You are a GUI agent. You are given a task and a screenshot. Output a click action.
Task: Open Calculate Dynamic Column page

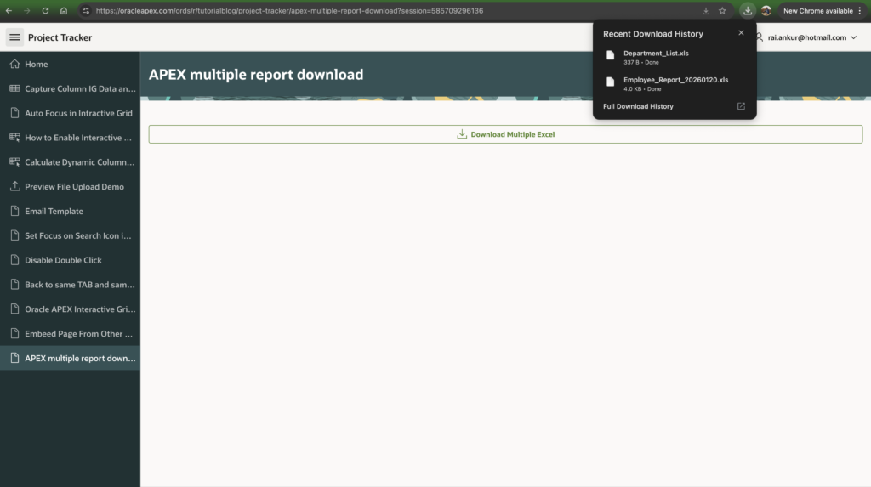[70, 161]
